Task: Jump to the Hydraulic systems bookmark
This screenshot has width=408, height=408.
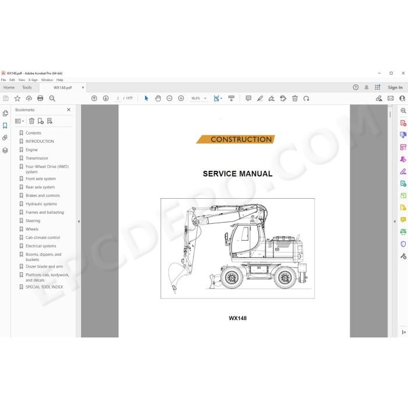Action: click(41, 204)
